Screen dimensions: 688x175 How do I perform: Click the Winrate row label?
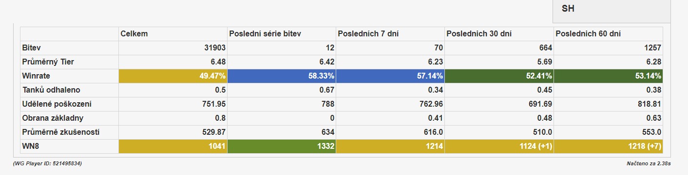click(x=36, y=76)
